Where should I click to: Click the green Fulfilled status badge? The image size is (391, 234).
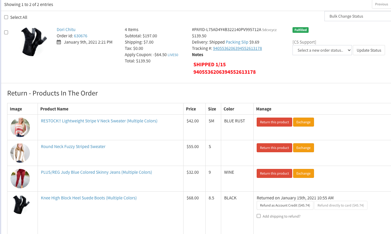[x=301, y=30]
